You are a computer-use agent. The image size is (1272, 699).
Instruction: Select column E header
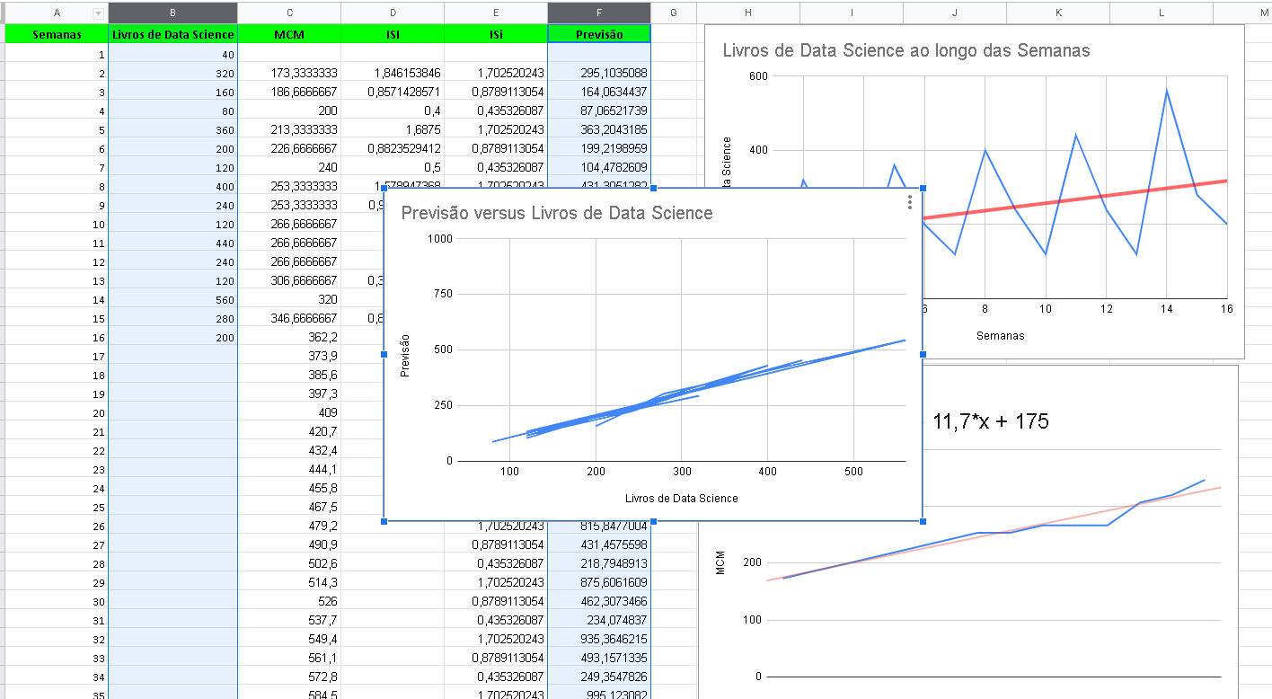tap(496, 13)
